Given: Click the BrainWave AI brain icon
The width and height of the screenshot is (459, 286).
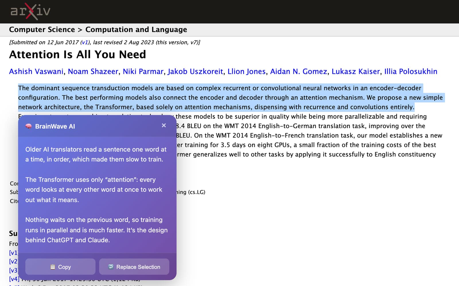Looking at the screenshot, I should tap(28, 126).
